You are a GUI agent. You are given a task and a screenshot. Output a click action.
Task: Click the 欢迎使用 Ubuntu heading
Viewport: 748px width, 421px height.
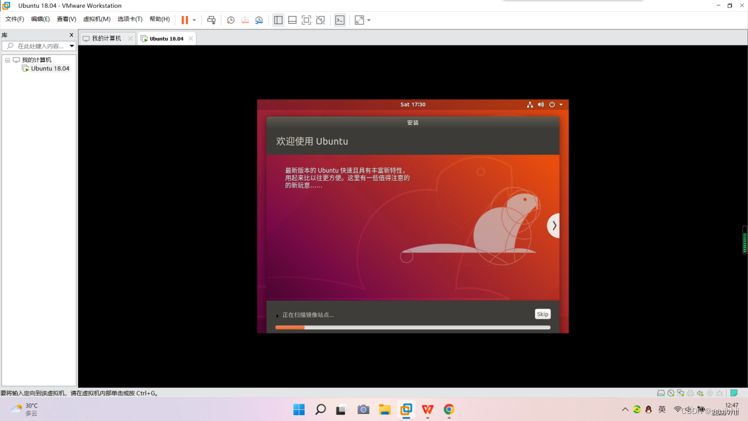(x=312, y=141)
